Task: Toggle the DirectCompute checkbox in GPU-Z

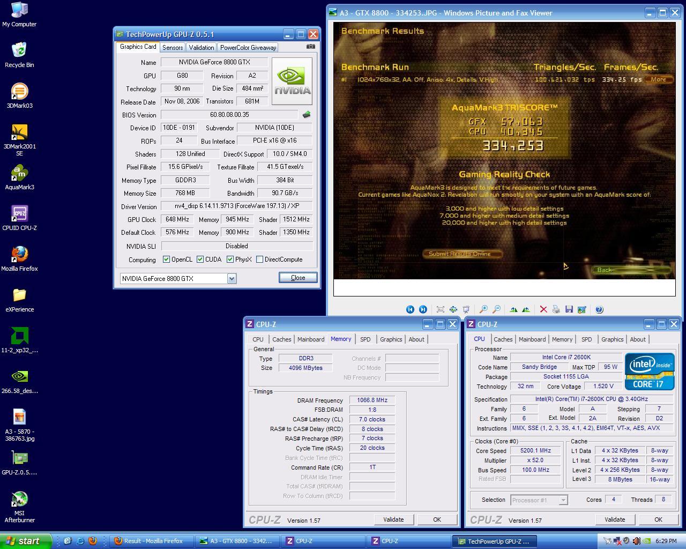Action: (x=260, y=259)
